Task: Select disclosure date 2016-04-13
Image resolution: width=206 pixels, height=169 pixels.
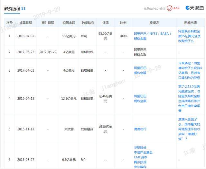Action: click(26, 98)
